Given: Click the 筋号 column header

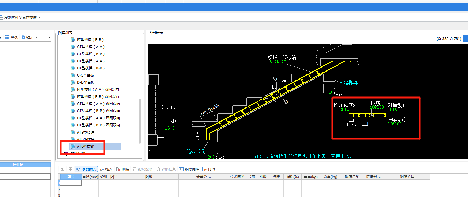Looking at the screenshot, I should (x=71, y=177).
